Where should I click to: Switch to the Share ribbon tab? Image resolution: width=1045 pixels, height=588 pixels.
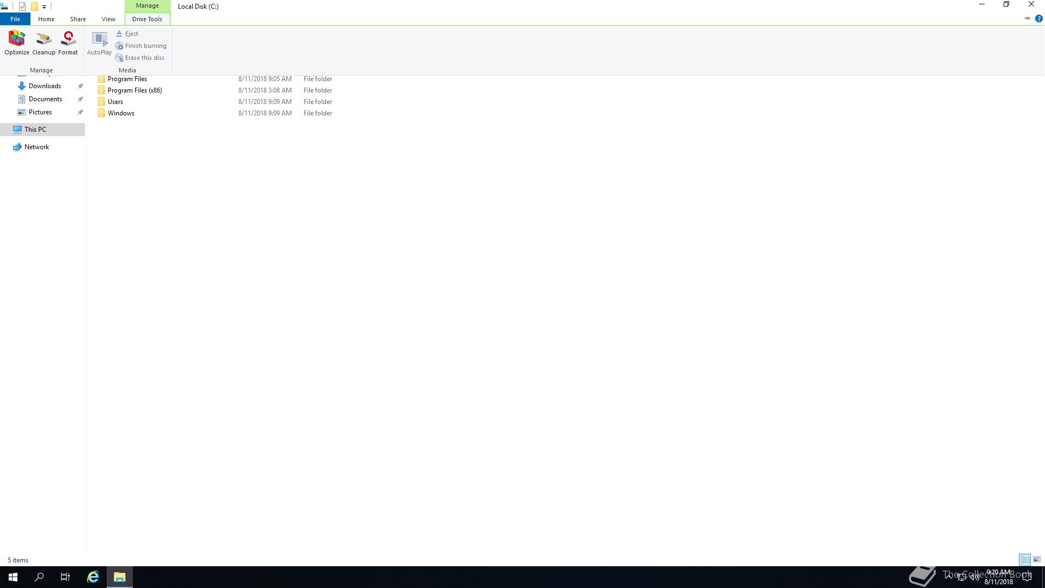78,19
